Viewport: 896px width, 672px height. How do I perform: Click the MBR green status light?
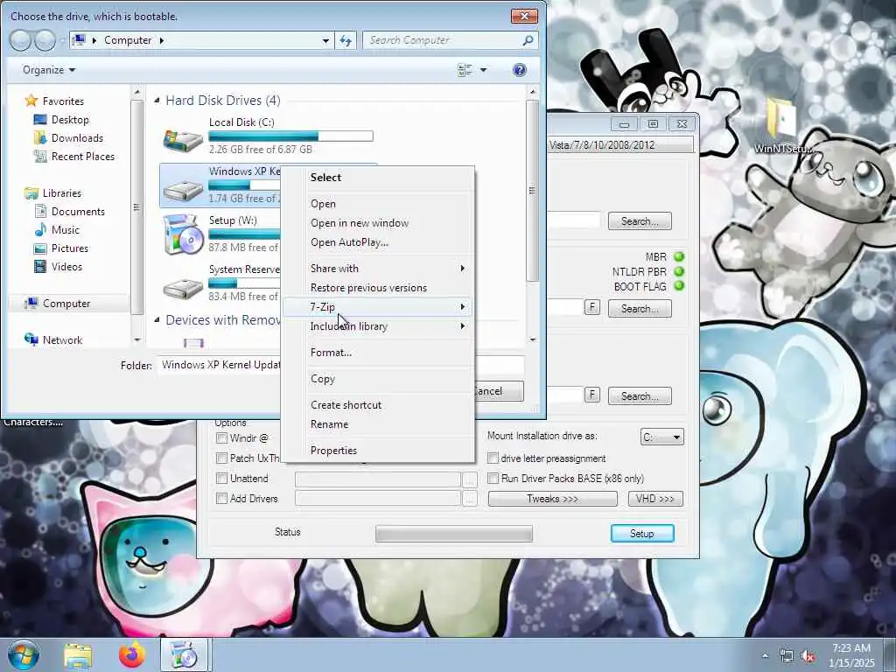(679, 256)
